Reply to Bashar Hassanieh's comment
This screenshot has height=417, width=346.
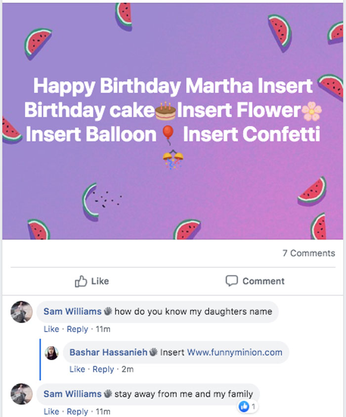[103, 369]
